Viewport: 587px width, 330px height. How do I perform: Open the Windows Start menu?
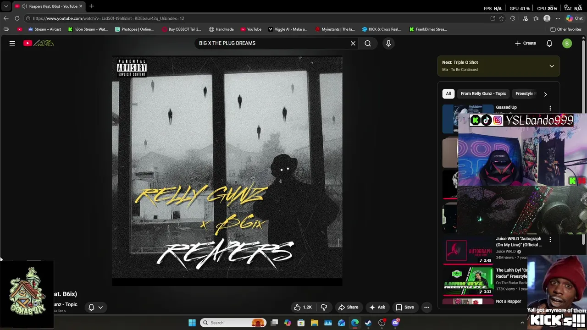[192, 323]
